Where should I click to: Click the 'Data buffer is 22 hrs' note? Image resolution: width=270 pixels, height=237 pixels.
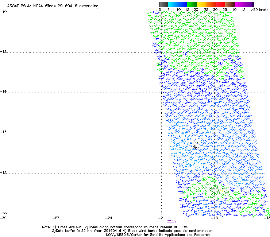86,231
